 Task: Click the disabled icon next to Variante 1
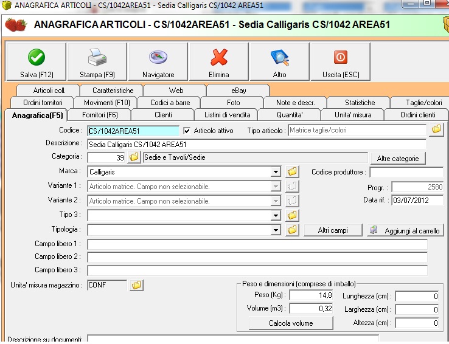(292, 186)
